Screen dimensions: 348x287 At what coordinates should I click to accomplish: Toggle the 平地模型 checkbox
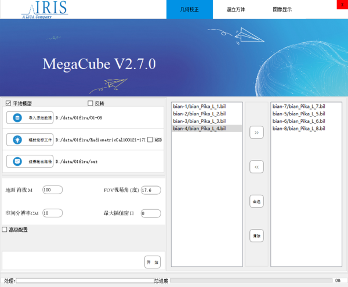(x=8, y=103)
